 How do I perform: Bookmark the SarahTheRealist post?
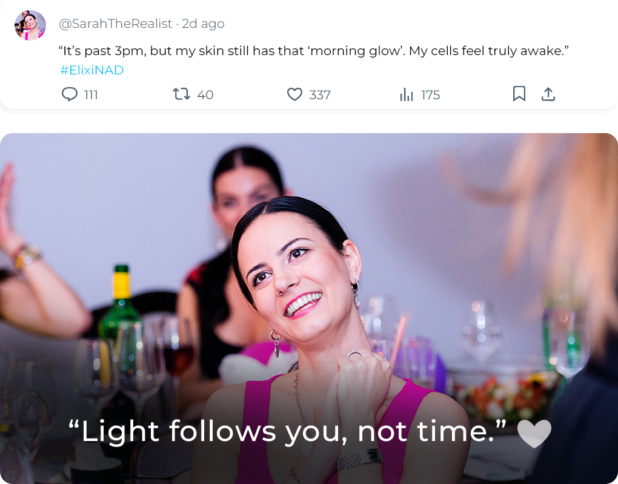(519, 94)
